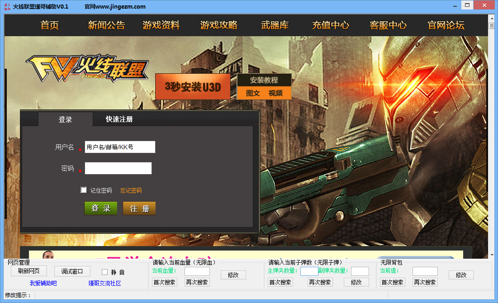Click the 火线联盟 game logo
Image resolution: width=498 pixels, height=303 pixels.
(x=87, y=68)
